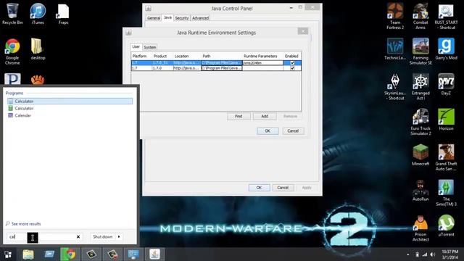Toggle Enabled checkbox for 1.7.0 row

pos(292,68)
